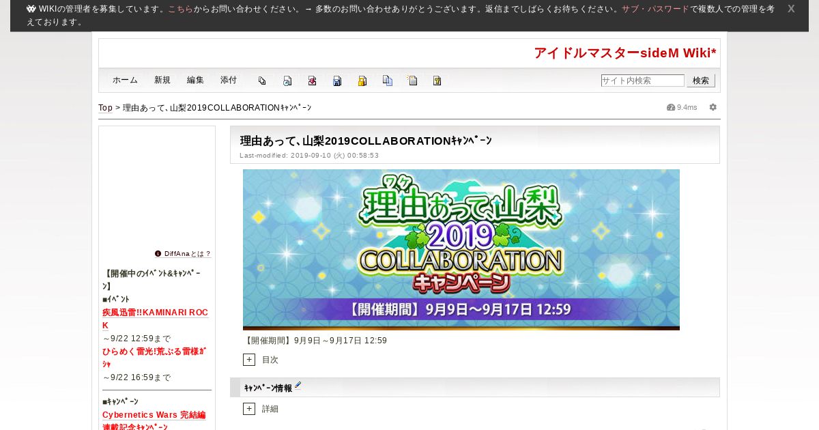
Task: Click the こちら contact link in banner
Action: click(x=180, y=10)
